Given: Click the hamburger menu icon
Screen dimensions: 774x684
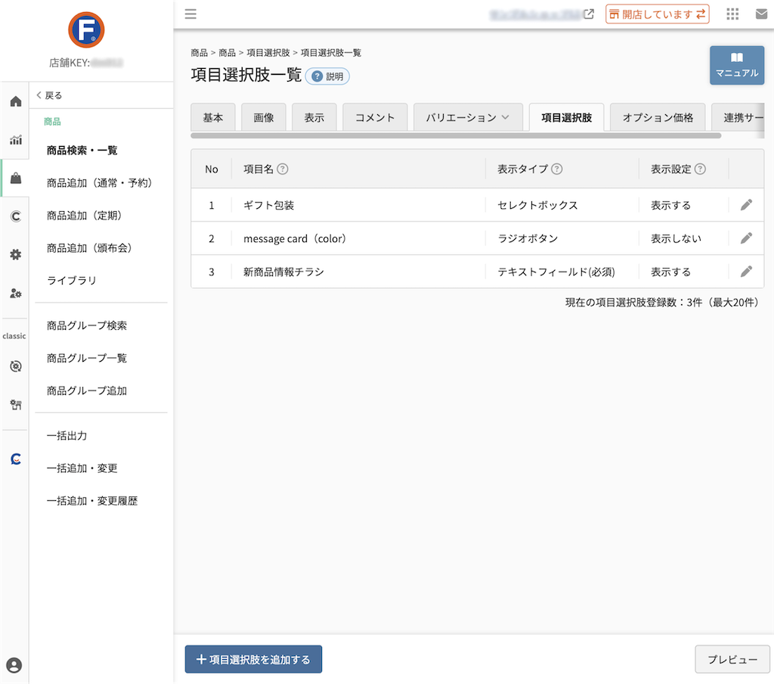Looking at the screenshot, I should (190, 14).
